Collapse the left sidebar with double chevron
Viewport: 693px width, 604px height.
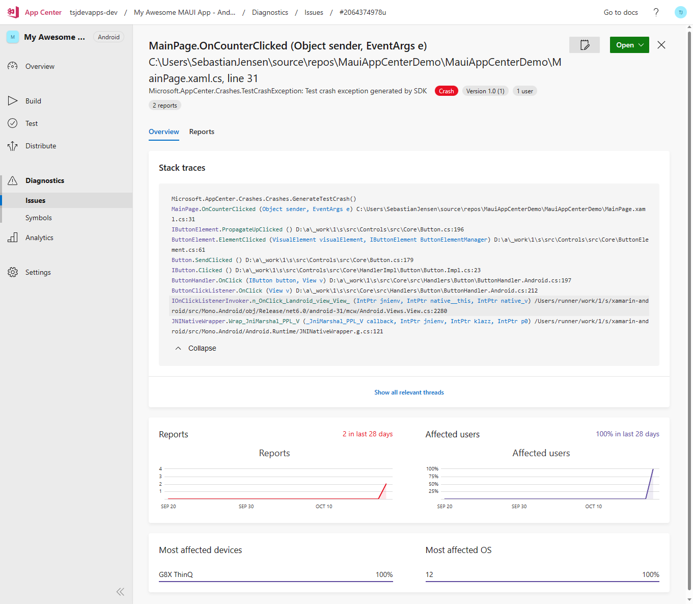pyautogui.click(x=120, y=592)
